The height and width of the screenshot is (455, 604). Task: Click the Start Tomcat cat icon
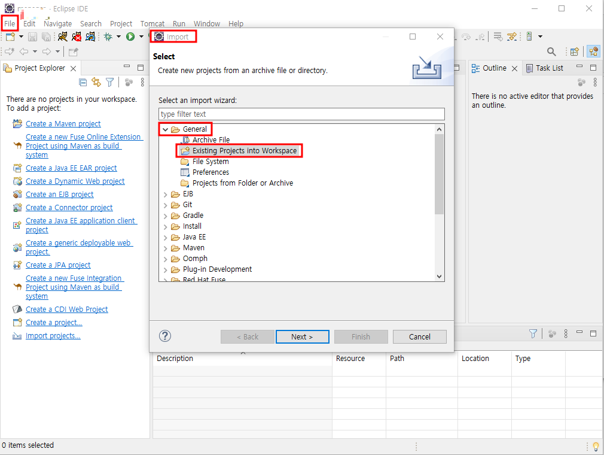tap(62, 37)
